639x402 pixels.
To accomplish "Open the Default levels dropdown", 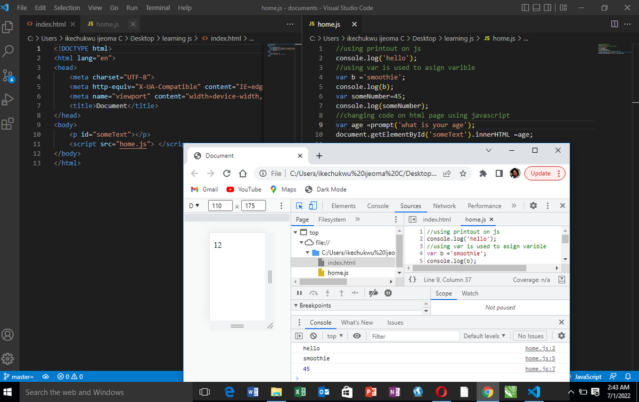I will [484, 336].
